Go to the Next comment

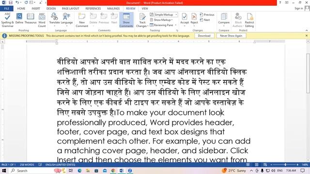[x=114, y=19]
